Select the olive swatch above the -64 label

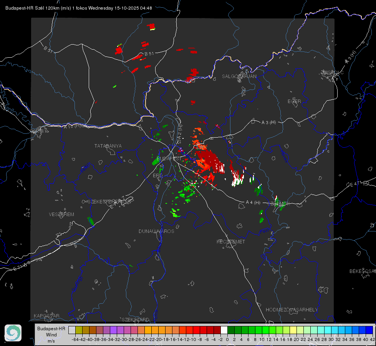tap(79, 330)
